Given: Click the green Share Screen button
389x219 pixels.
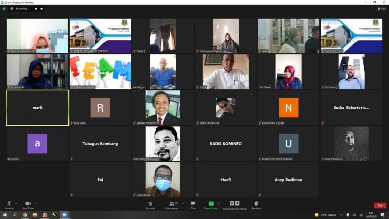Looking at the screenshot, I should tap(211, 205).
